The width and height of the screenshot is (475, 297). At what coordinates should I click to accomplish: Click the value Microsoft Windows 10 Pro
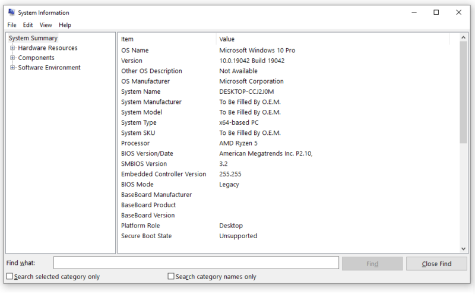point(257,50)
